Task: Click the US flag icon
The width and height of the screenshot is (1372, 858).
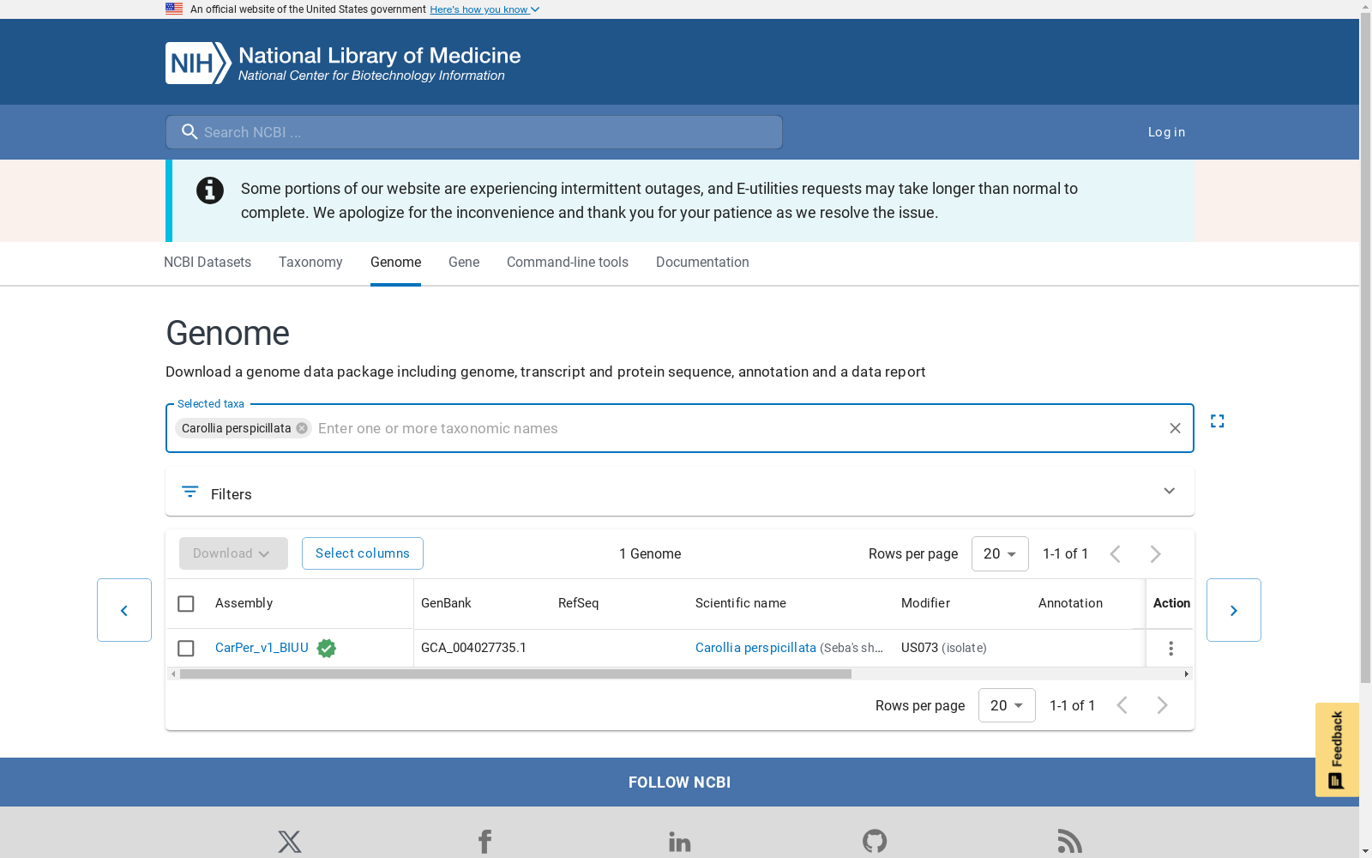Action: 174,9
